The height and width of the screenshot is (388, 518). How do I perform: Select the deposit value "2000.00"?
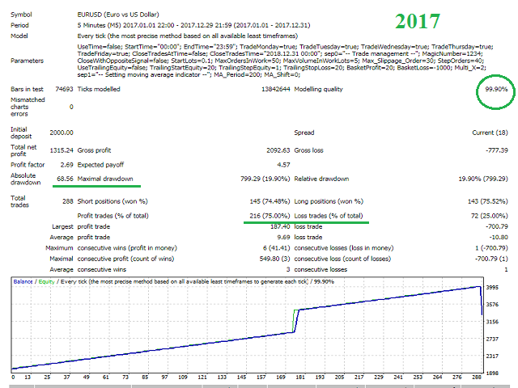(x=62, y=133)
